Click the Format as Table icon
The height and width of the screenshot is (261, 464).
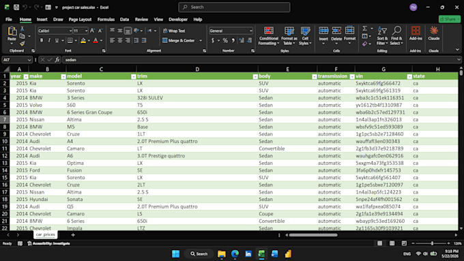[289, 31]
